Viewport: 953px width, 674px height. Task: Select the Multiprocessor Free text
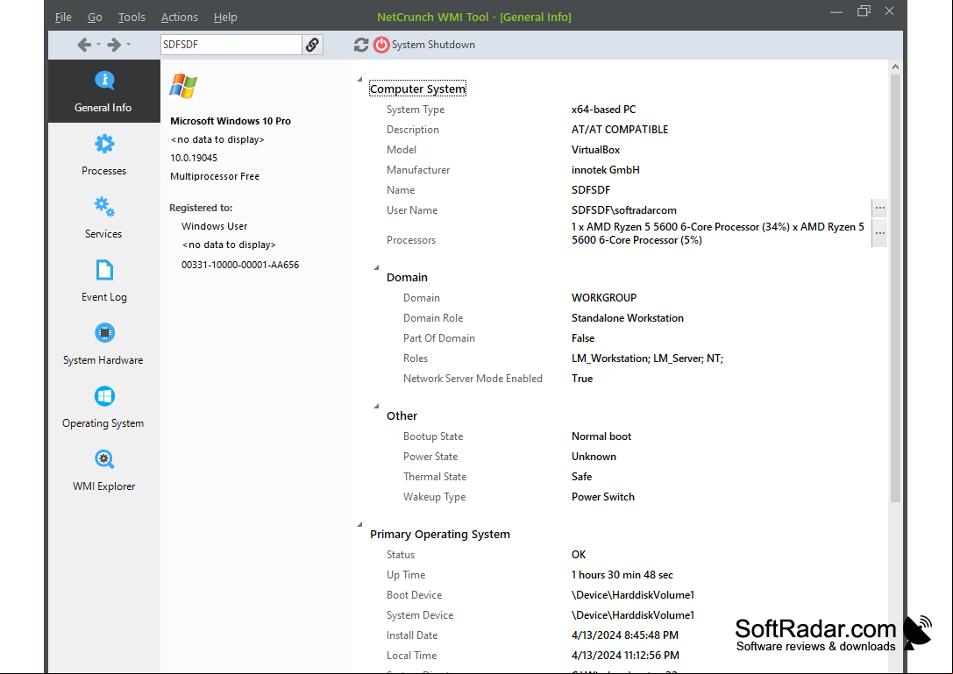(215, 176)
